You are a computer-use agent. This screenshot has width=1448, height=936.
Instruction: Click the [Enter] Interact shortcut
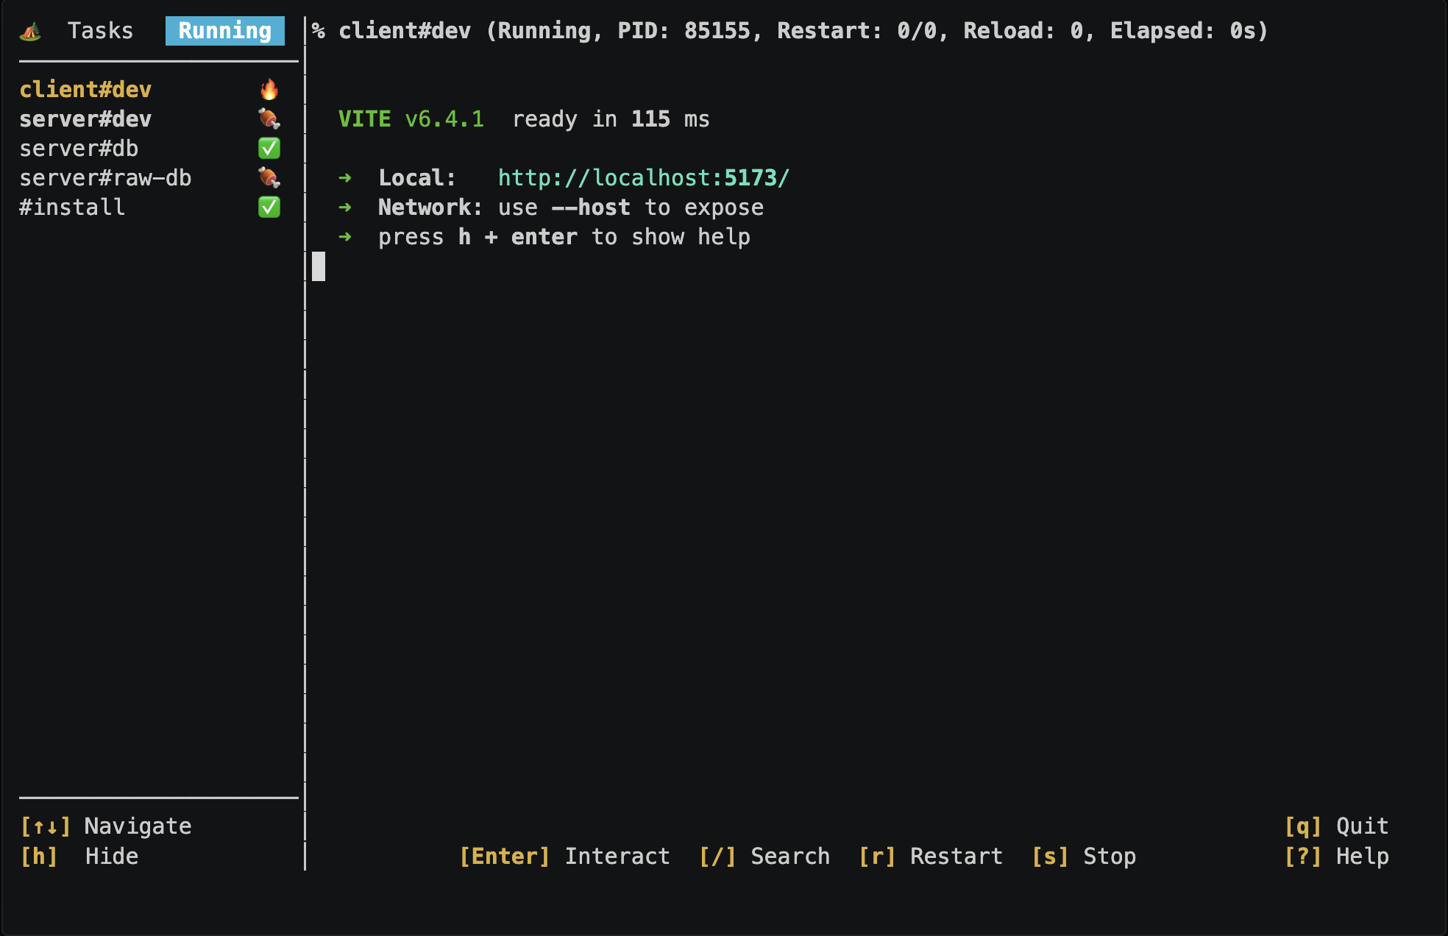point(564,856)
